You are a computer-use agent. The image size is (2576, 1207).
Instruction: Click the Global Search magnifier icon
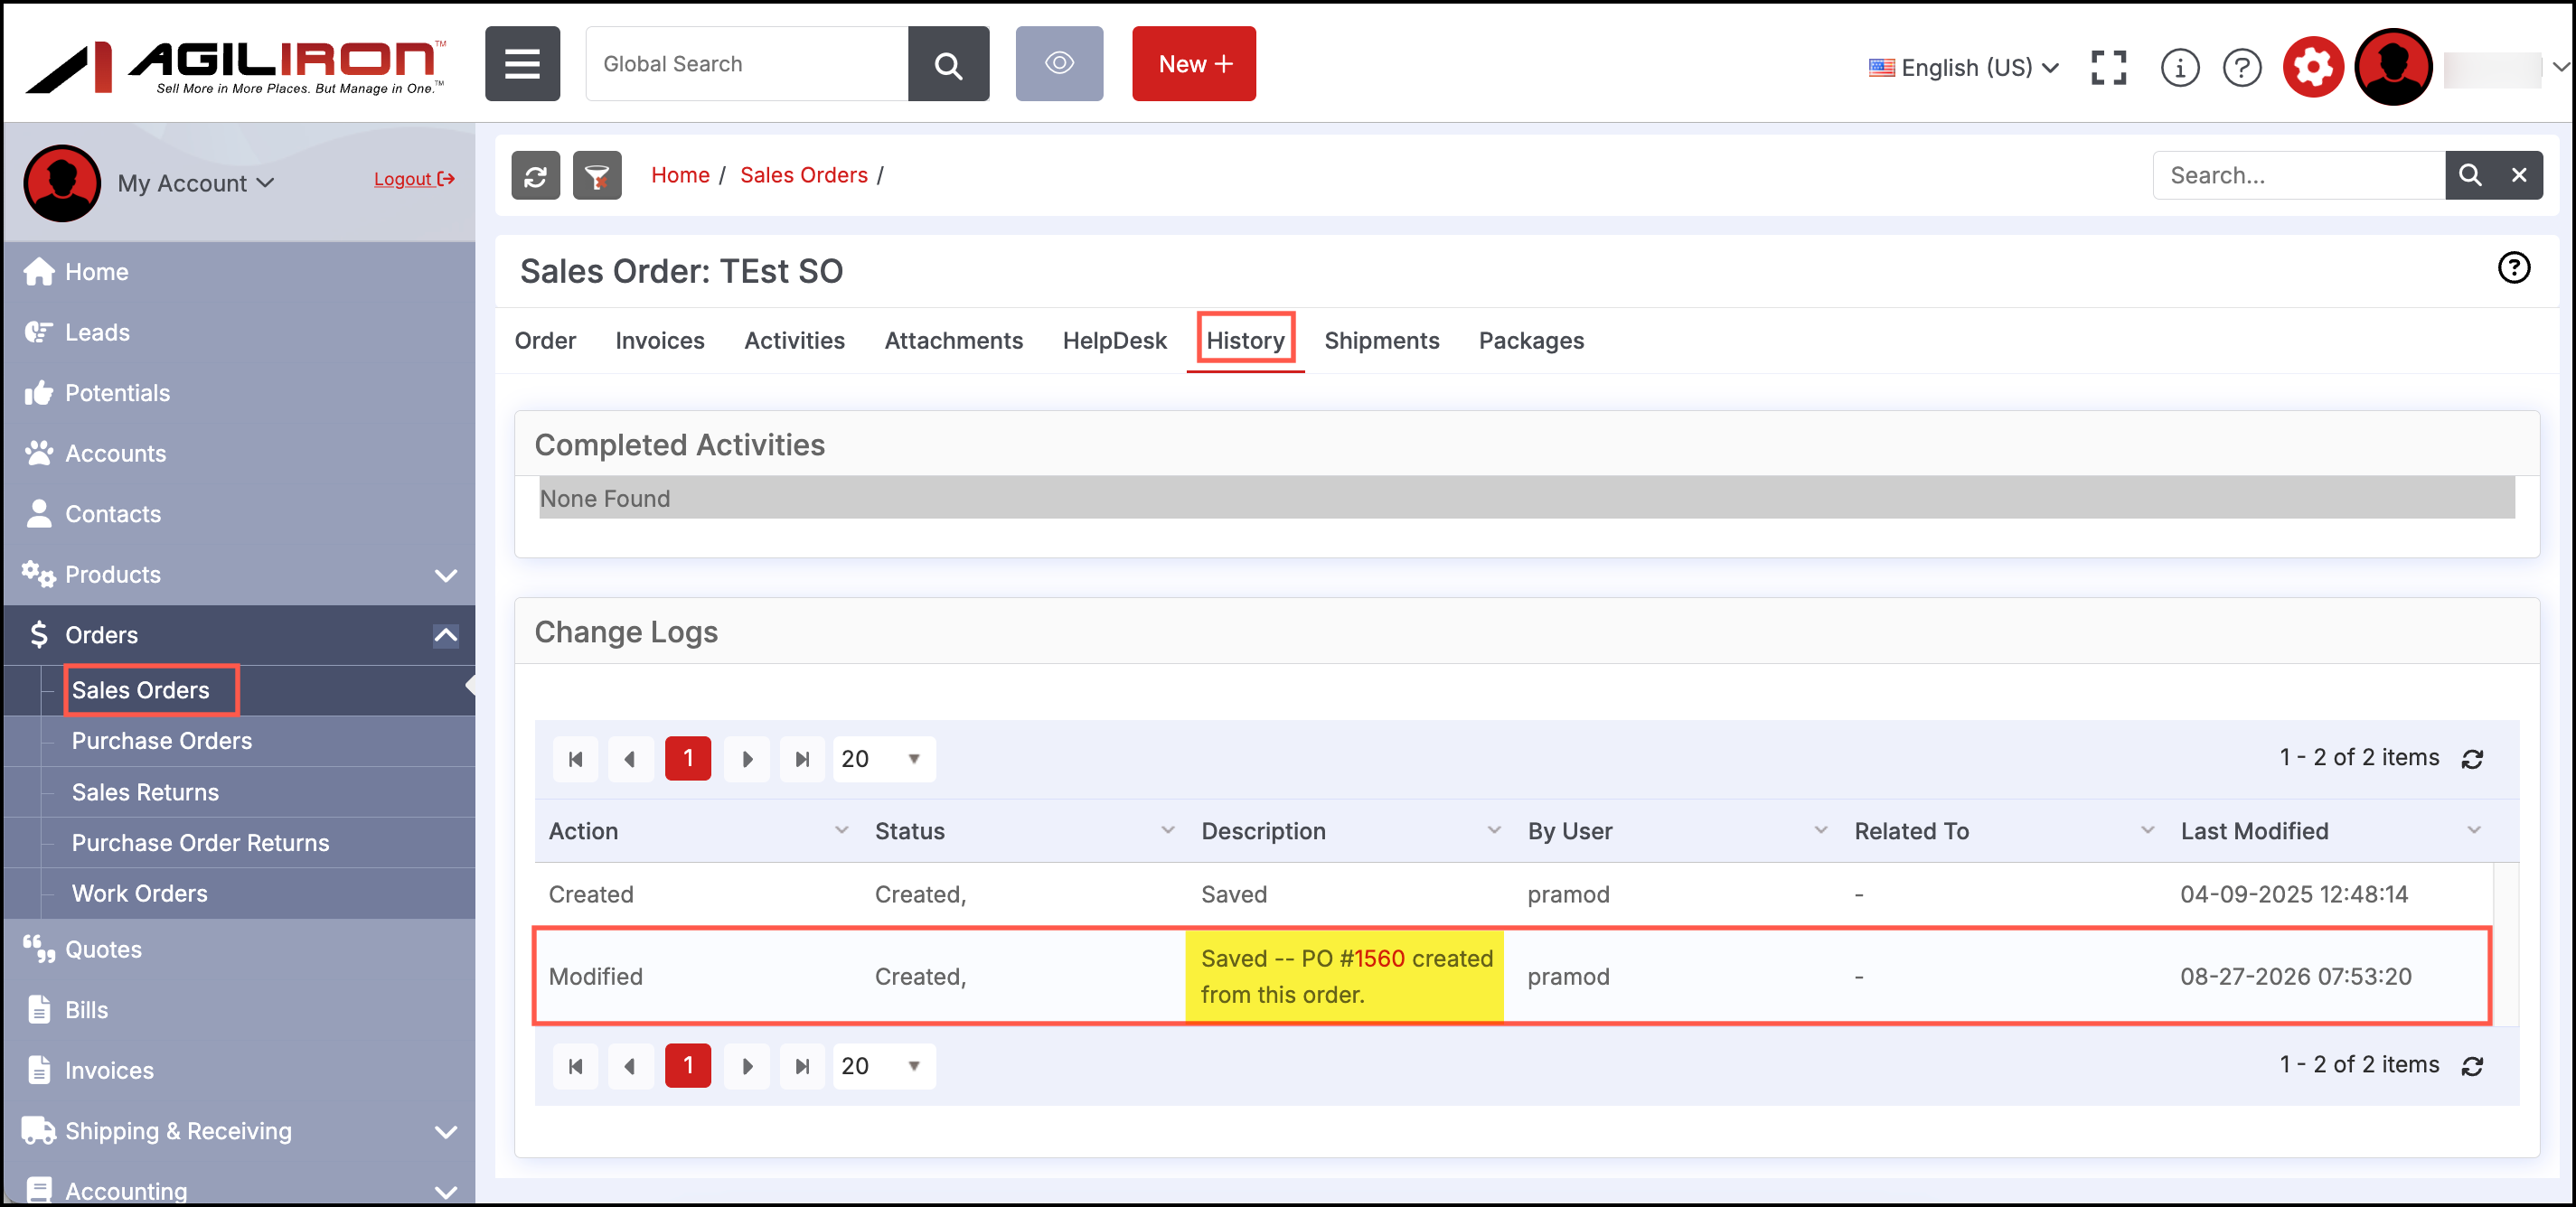pos(948,64)
